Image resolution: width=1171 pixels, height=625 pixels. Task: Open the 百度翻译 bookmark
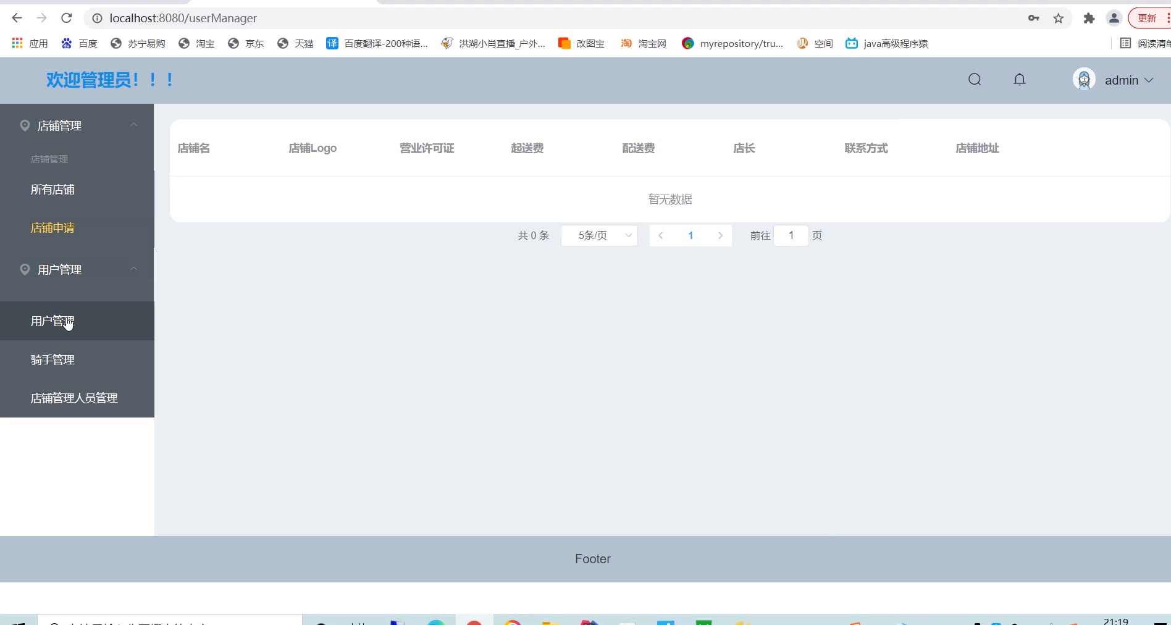[x=377, y=43]
